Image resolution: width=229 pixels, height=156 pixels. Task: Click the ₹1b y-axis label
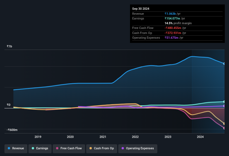tap(9, 46)
